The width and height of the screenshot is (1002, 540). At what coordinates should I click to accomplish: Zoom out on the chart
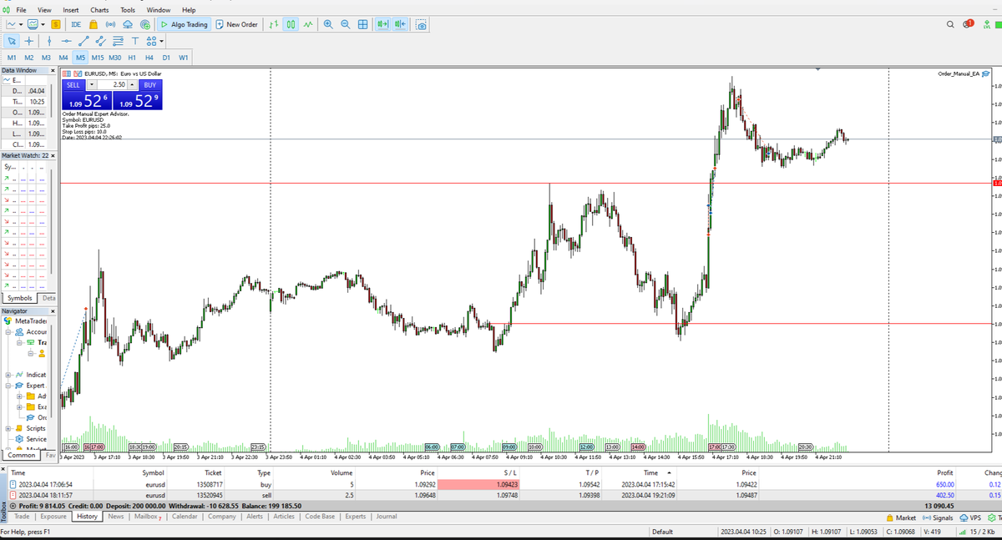tap(346, 24)
